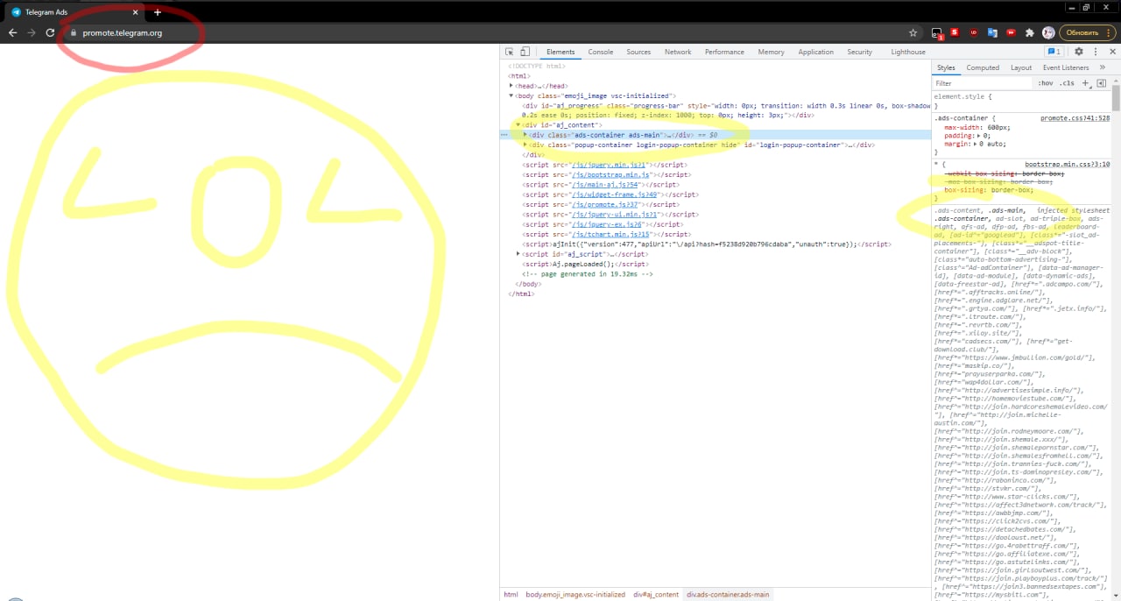Image resolution: width=1121 pixels, height=601 pixels.
Task: Collapse the div aj_content node
Action: pyautogui.click(x=518, y=125)
